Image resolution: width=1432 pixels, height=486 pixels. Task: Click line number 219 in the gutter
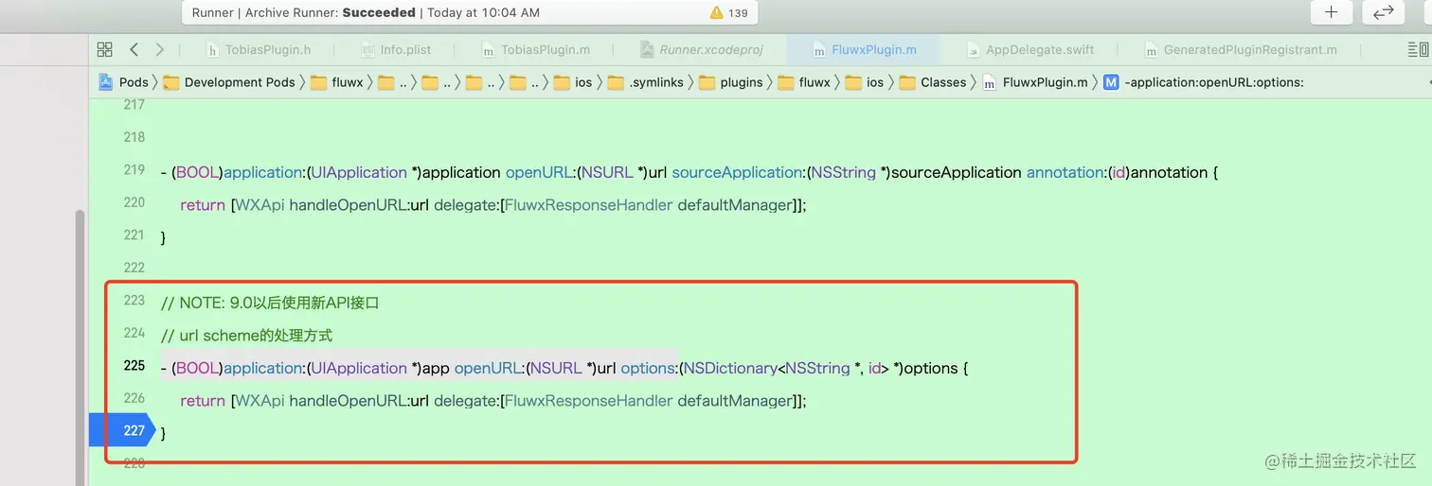[x=134, y=170]
